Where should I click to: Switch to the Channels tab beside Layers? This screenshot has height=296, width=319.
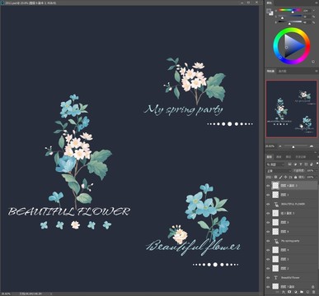(x=279, y=157)
